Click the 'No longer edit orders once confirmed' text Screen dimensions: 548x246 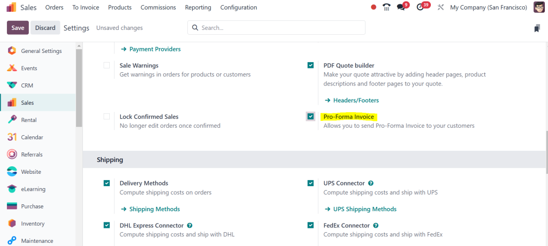[x=170, y=126]
